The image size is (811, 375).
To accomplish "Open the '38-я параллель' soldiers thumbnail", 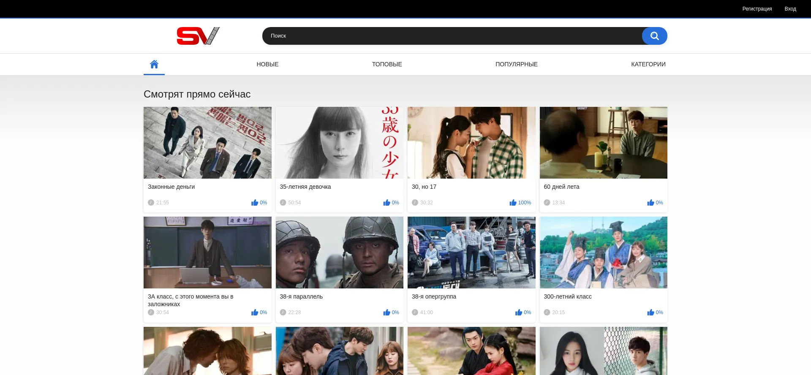I will click(339, 253).
